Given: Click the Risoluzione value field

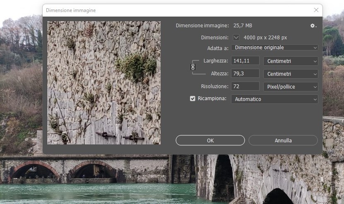Looking at the screenshot, I should click(245, 86).
